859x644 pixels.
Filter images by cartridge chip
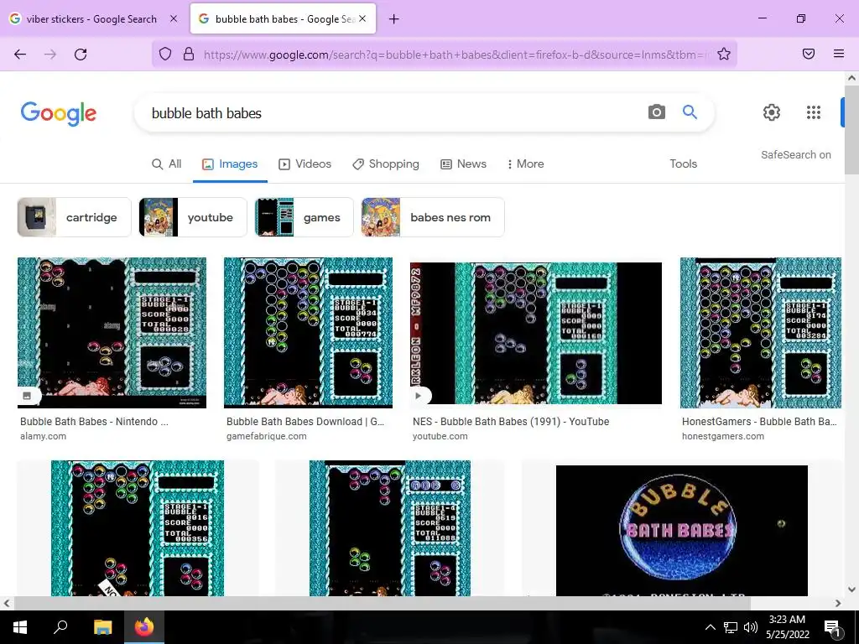click(75, 217)
